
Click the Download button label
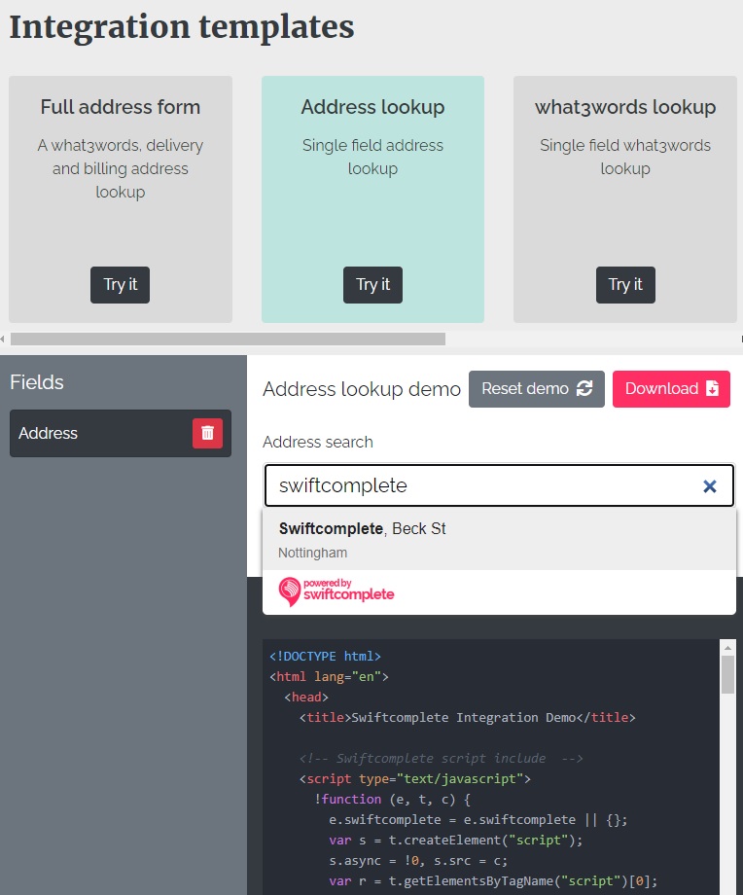[x=661, y=389]
